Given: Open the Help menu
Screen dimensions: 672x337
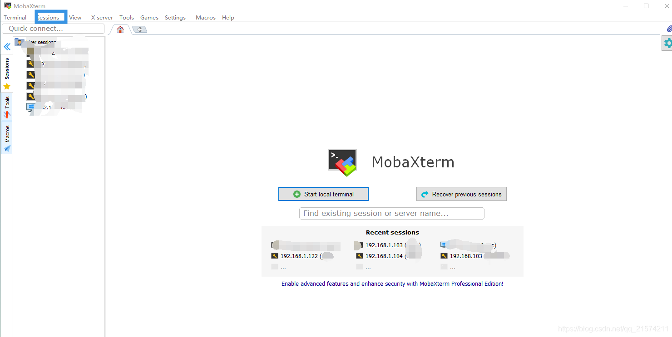Looking at the screenshot, I should [228, 18].
